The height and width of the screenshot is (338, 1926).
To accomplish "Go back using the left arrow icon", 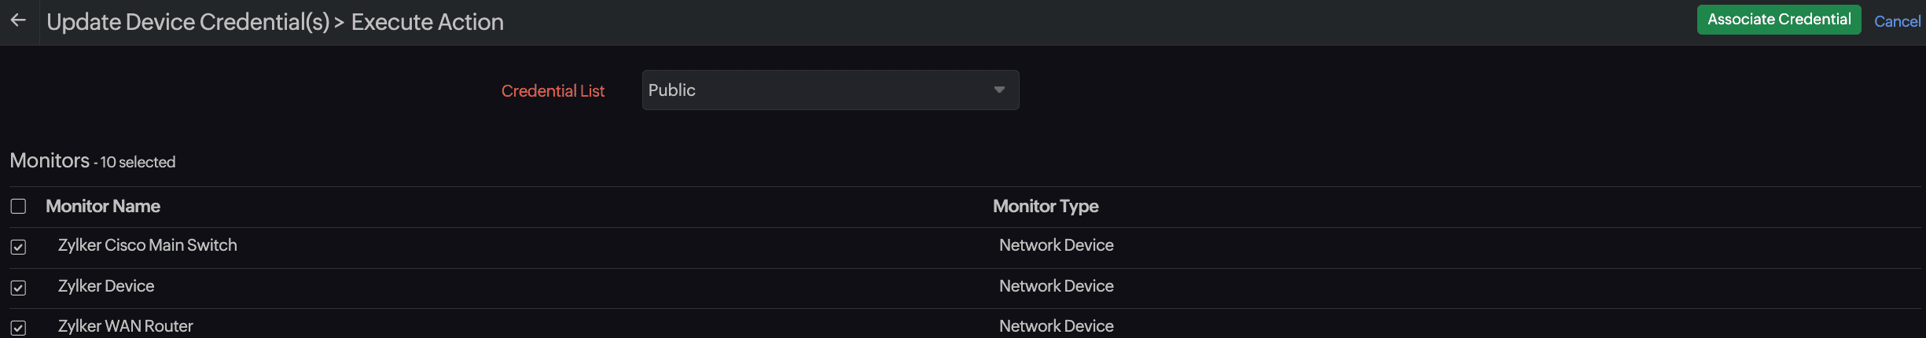I will (18, 21).
